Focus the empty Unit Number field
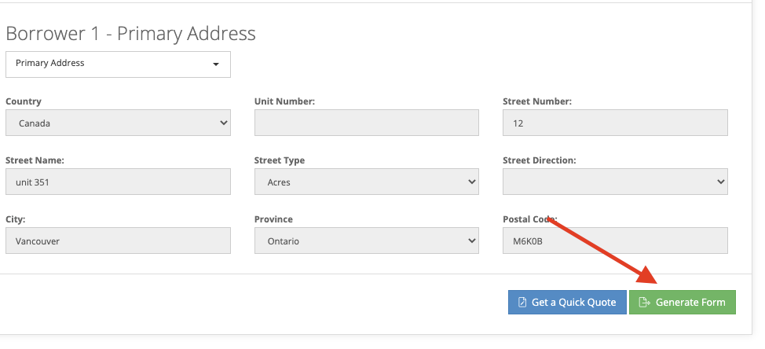The height and width of the screenshot is (349, 765). click(367, 123)
